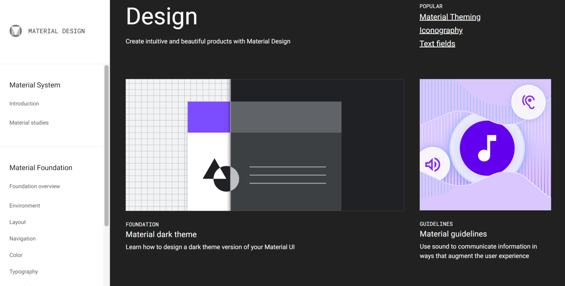Screen dimensions: 565x286
Task: Open Foundation overview in the sidebar
Action: coord(35,186)
